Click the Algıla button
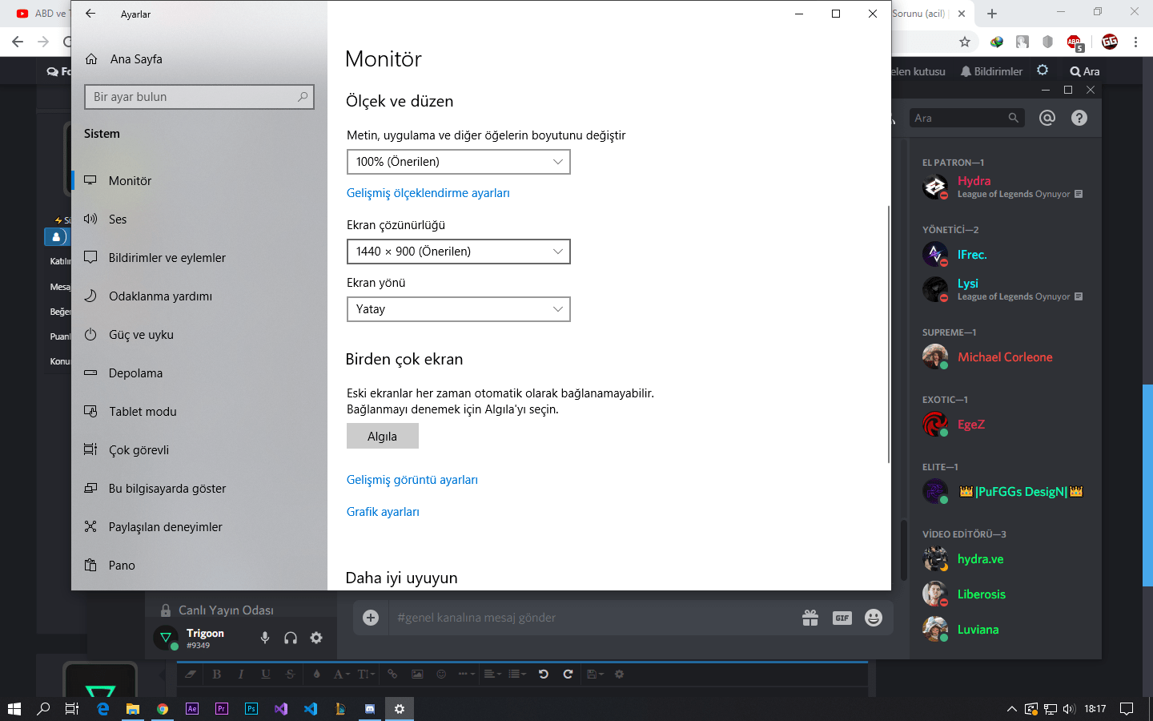The width and height of the screenshot is (1153, 721). (x=382, y=436)
